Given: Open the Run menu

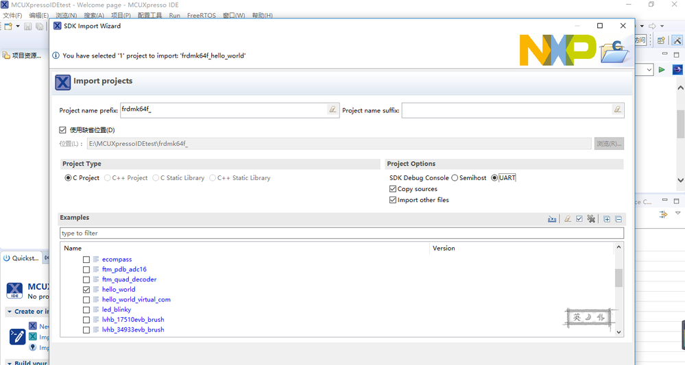Looking at the screenshot, I should 174,15.
